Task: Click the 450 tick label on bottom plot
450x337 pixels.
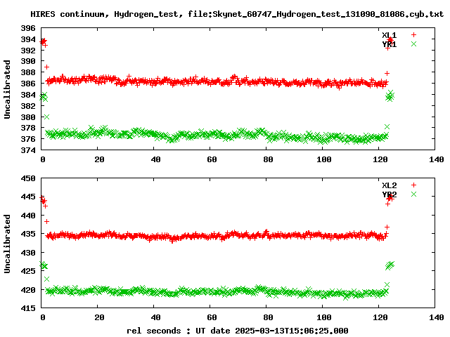Action: tap(28, 178)
